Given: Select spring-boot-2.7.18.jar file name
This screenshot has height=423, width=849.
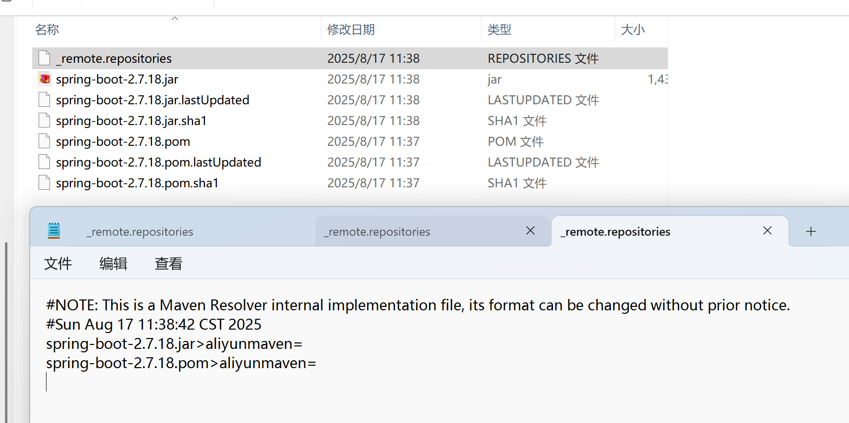Looking at the screenshot, I should click(x=117, y=79).
